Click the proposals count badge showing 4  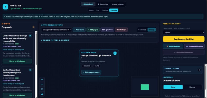click(x=34, y=27)
